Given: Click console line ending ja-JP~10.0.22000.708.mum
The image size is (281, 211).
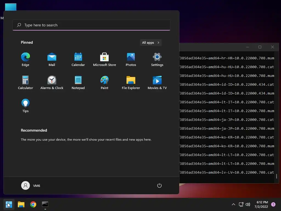Looking at the screenshot, I should pos(227,129).
